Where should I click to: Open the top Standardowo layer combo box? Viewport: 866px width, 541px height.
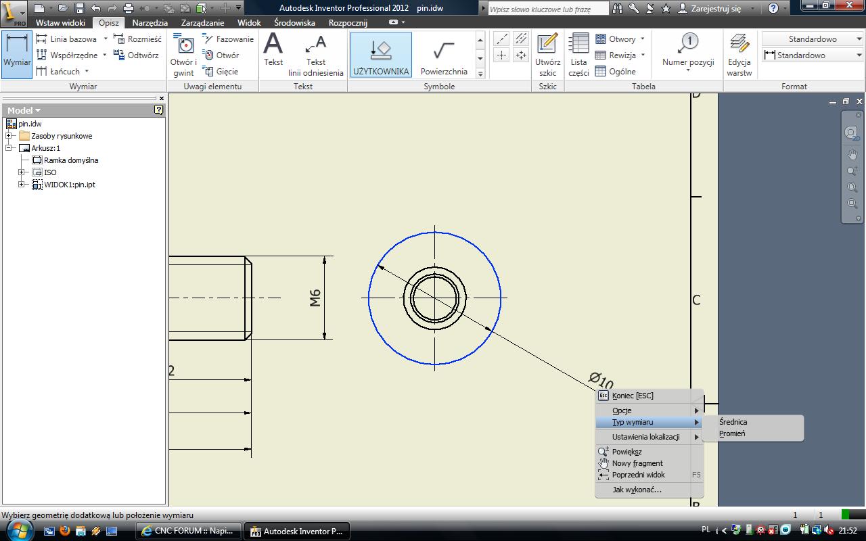[x=813, y=39]
